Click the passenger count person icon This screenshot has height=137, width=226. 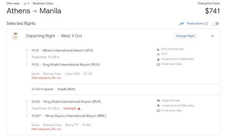[25, 4]
